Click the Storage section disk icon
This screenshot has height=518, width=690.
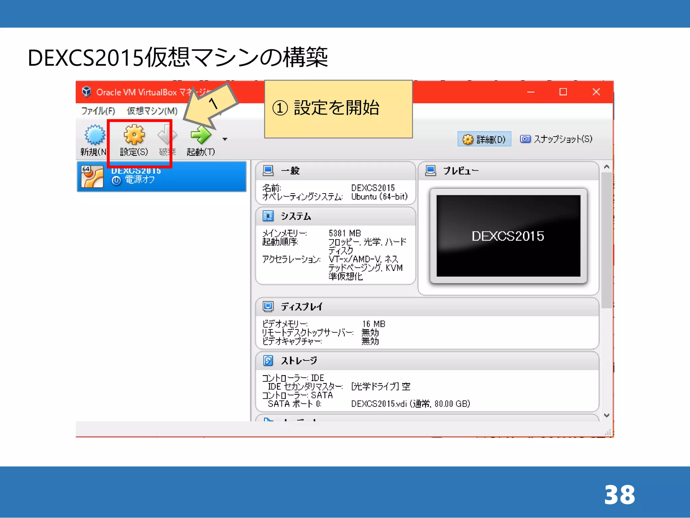pyautogui.click(x=268, y=361)
